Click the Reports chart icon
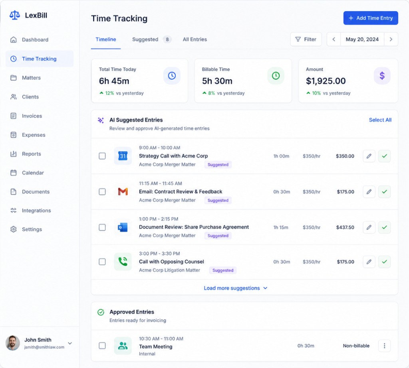 [x=13, y=154]
